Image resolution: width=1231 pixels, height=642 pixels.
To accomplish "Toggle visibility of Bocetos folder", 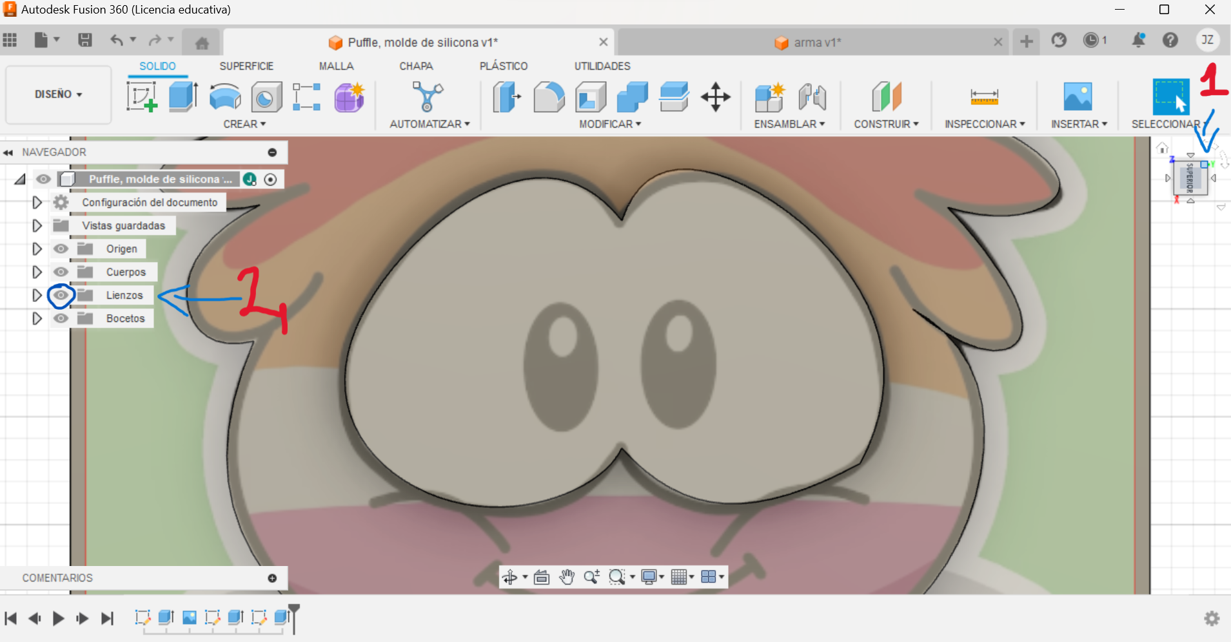I will (x=61, y=318).
